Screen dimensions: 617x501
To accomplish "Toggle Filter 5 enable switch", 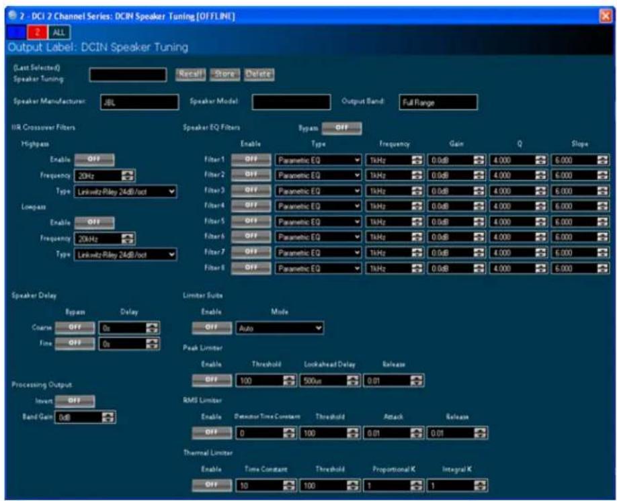I will (251, 222).
